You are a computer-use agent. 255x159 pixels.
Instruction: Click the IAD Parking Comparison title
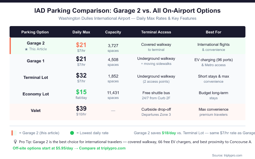click(x=127, y=11)
